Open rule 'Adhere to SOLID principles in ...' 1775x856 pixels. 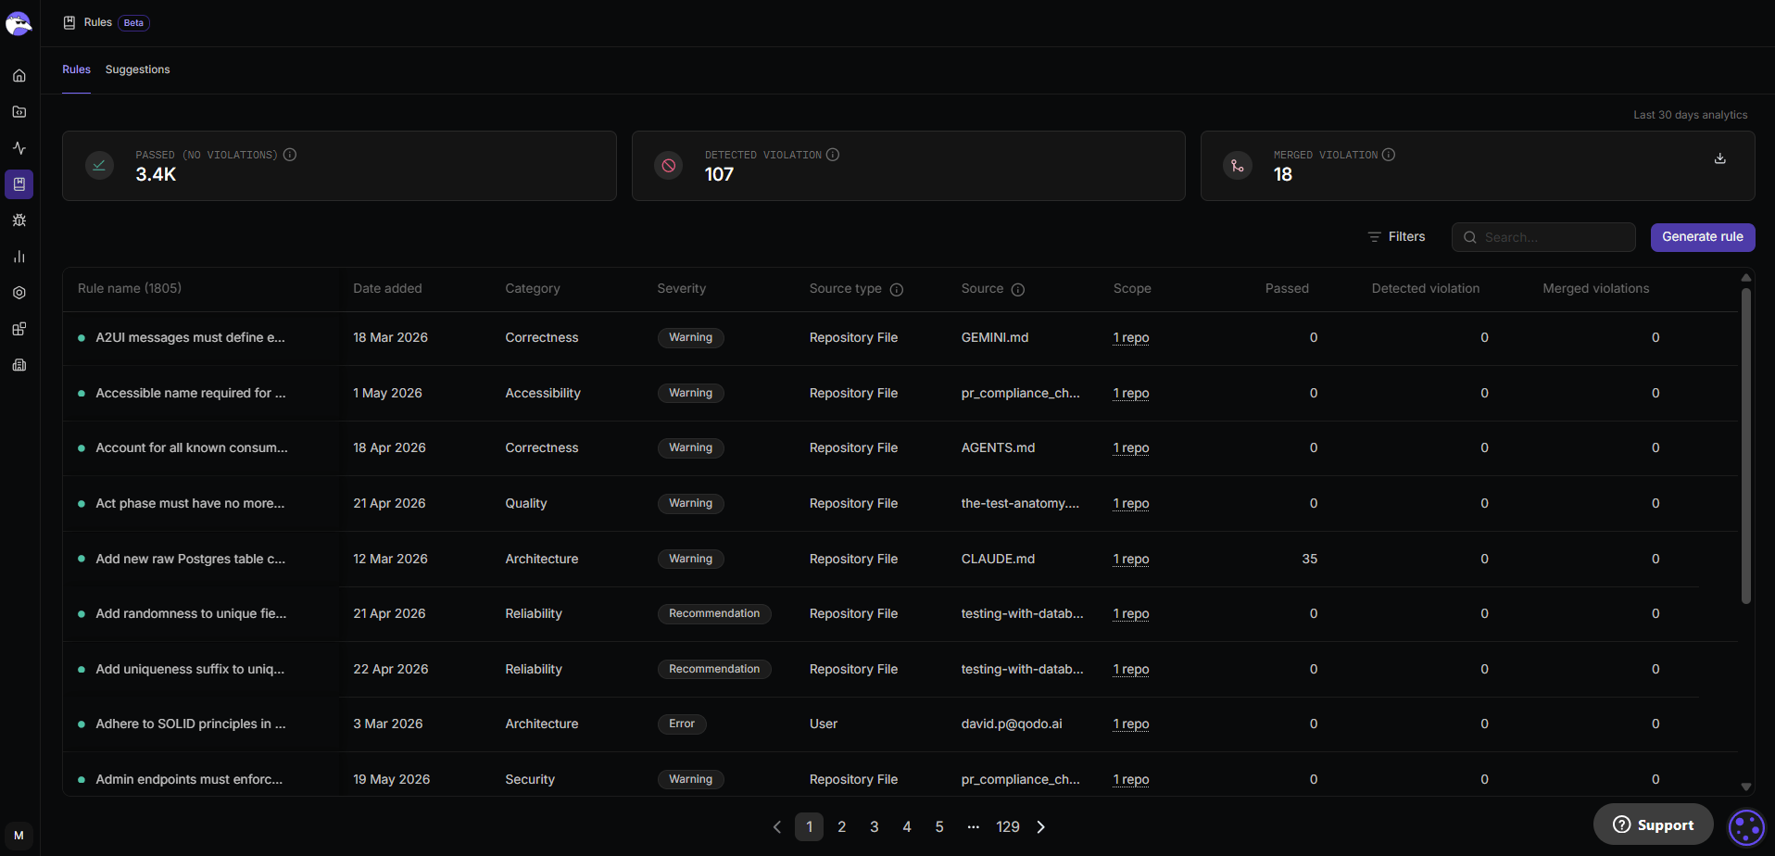click(191, 724)
